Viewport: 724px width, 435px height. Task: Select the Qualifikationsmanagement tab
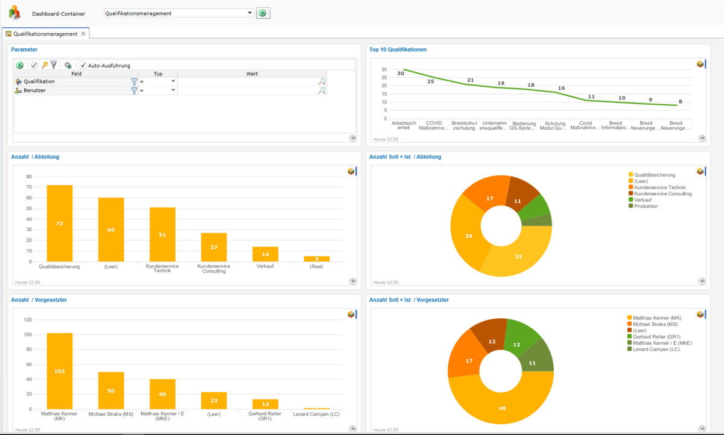(42, 34)
